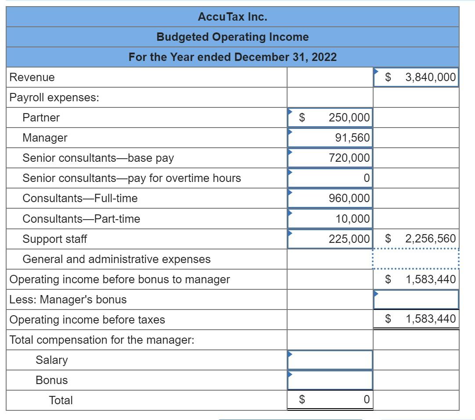Click the 'Partner' row label
475x420 pixels.
pos(41,117)
